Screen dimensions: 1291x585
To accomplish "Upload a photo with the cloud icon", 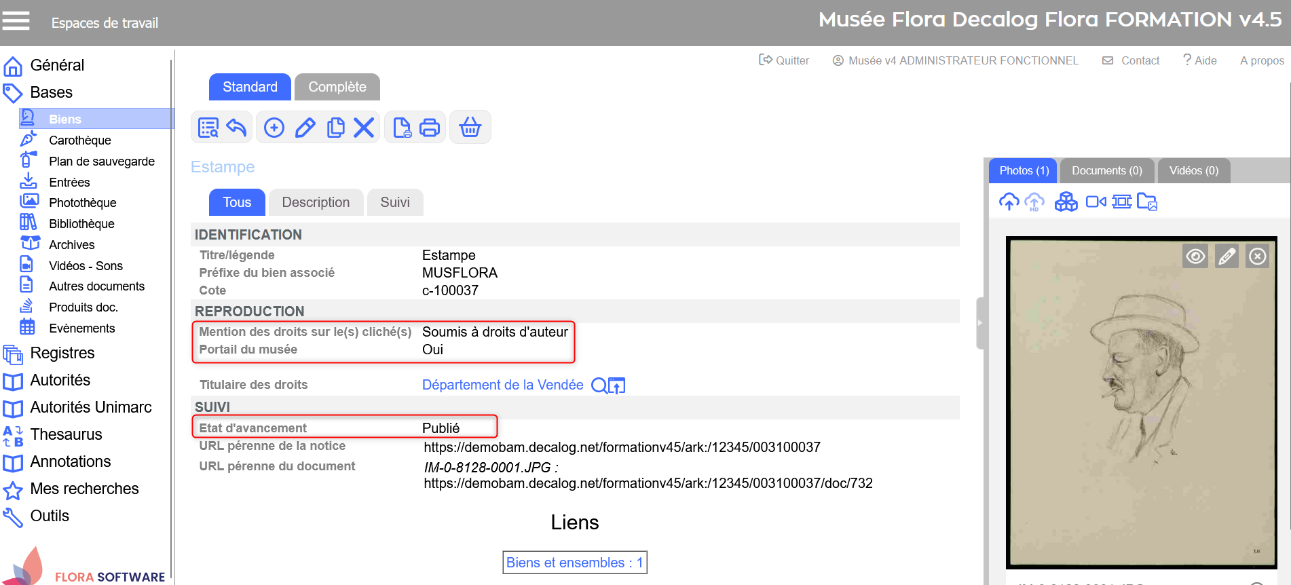I will pyautogui.click(x=1009, y=202).
